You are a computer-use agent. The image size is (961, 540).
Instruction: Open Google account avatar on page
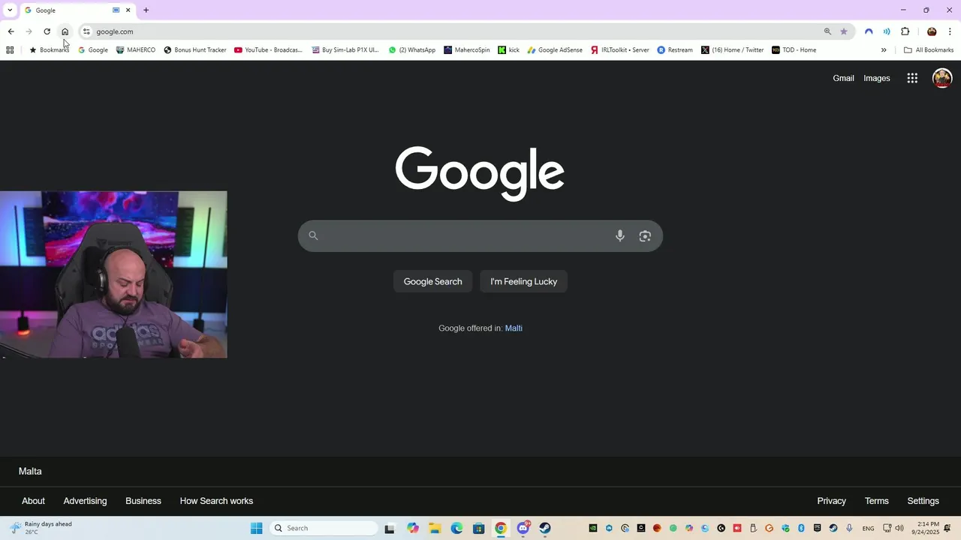pyautogui.click(x=942, y=78)
